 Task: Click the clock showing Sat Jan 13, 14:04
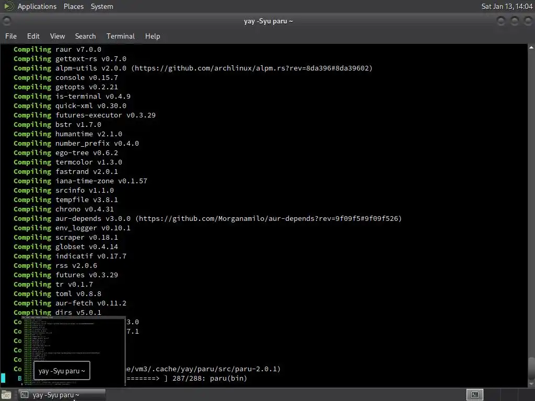pyautogui.click(x=507, y=6)
